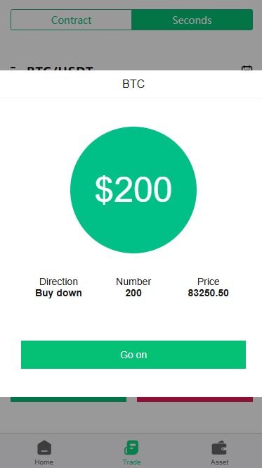
Task: Click the green $200 circle
Action: [133, 190]
